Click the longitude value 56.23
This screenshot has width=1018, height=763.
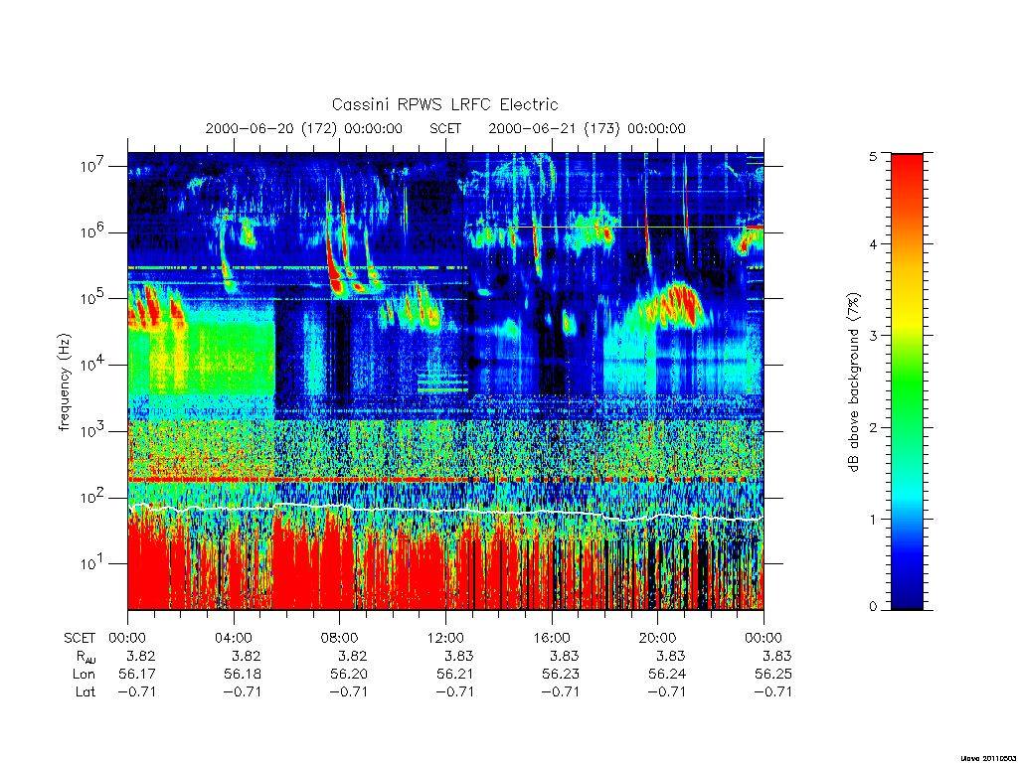pyautogui.click(x=561, y=675)
